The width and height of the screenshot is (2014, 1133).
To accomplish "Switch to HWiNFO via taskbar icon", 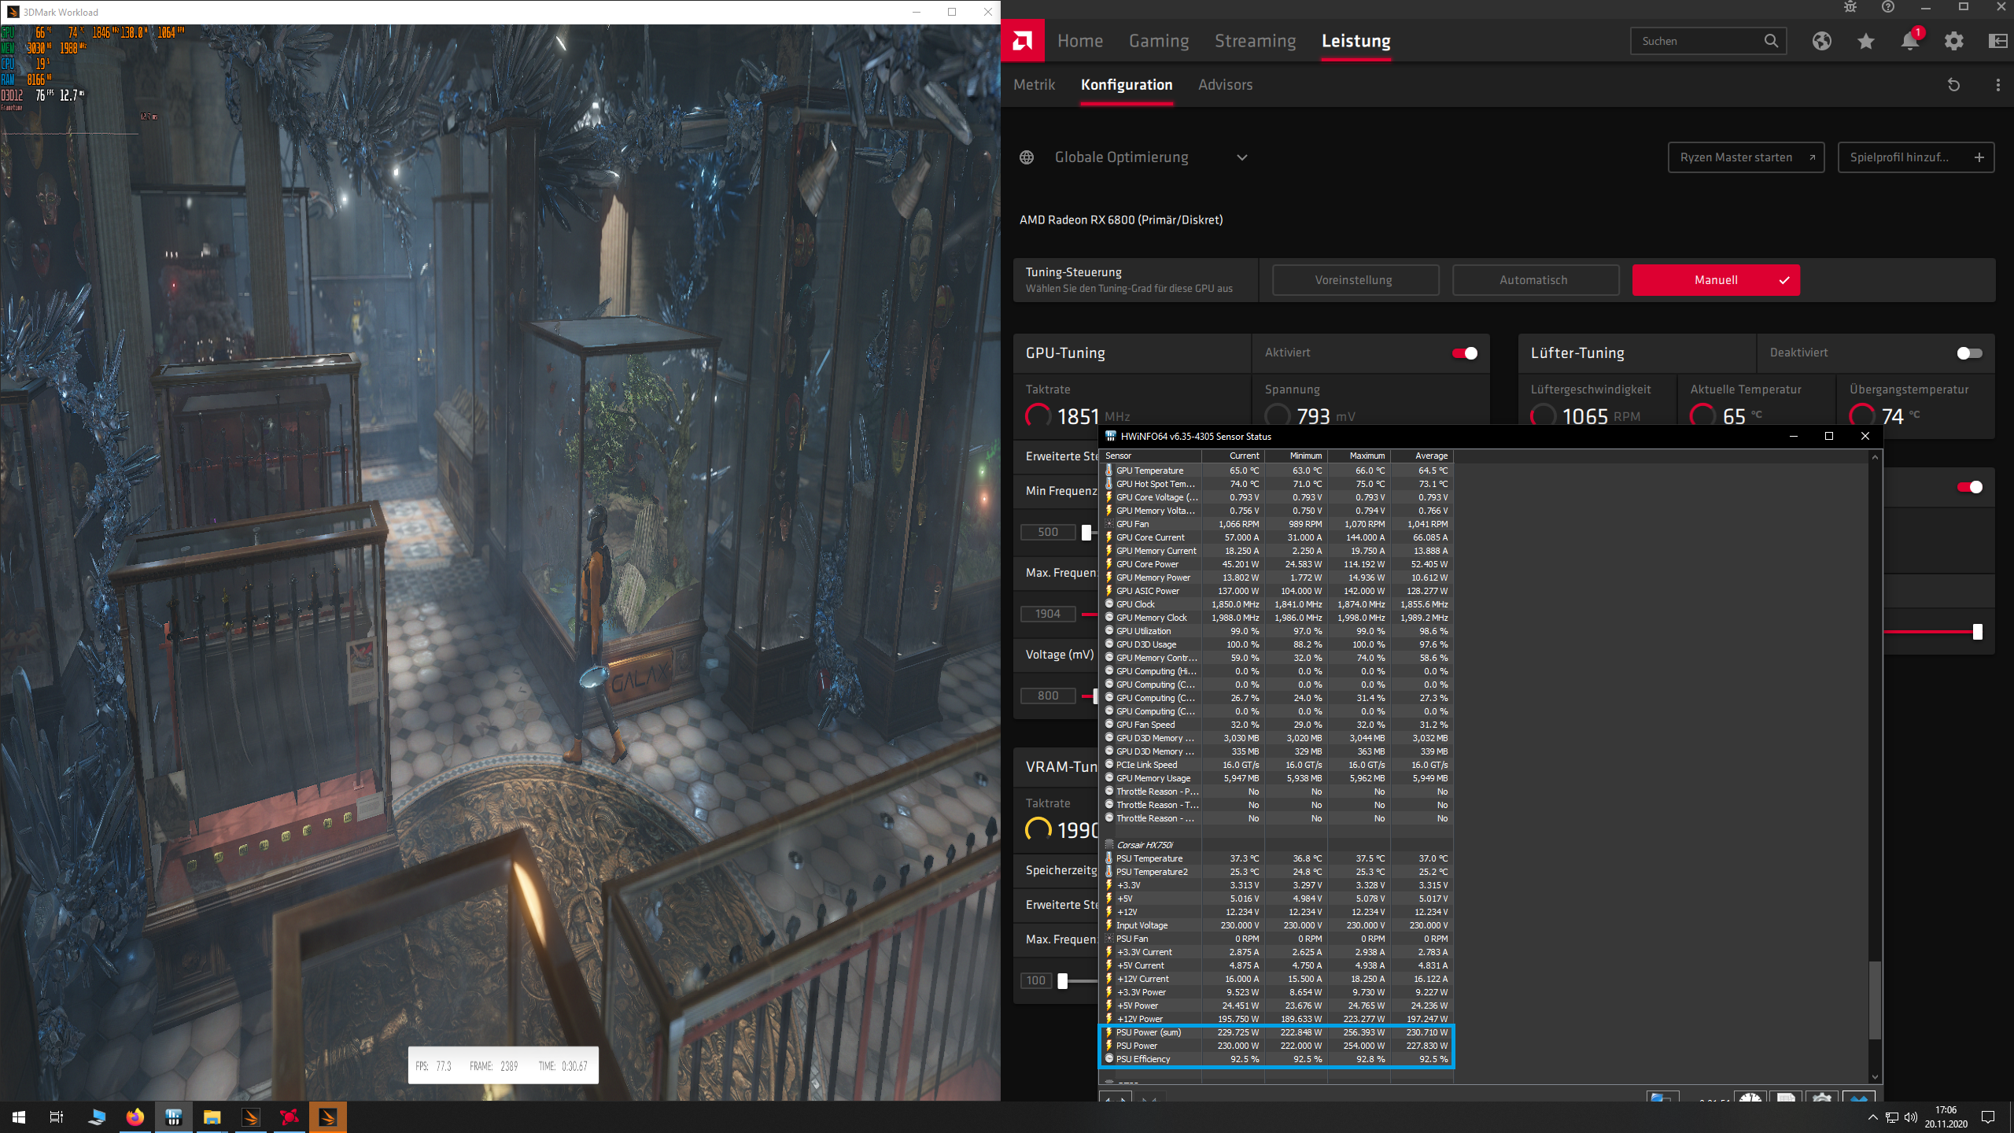I will [x=174, y=1117].
